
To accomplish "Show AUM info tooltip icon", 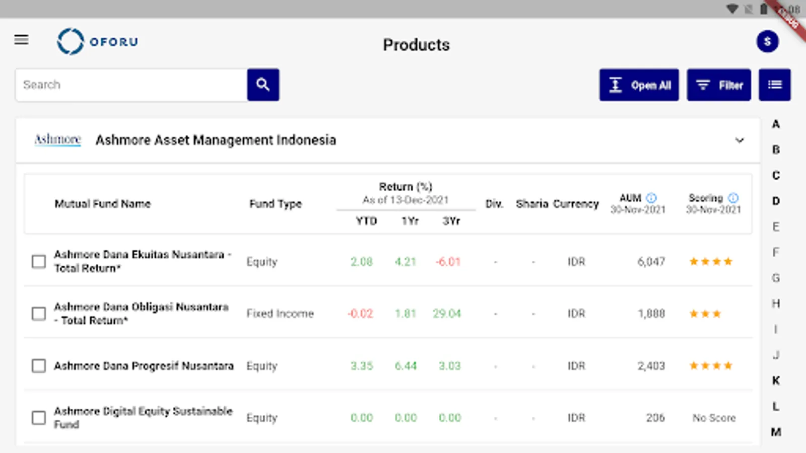I will point(651,198).
